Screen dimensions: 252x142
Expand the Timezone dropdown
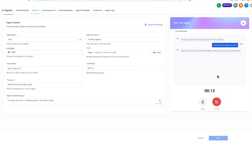click(x=44, y=85)
